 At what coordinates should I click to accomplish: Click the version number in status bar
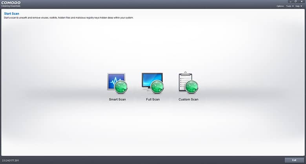coord(11,160)
